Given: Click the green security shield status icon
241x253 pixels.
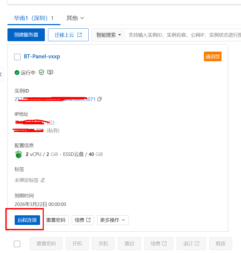Looking at the screenshot, I should (41, 72).
